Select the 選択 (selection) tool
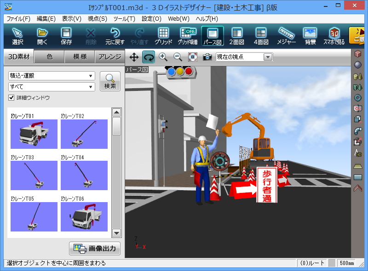The image size is (368, 271). tap(17, 36)
